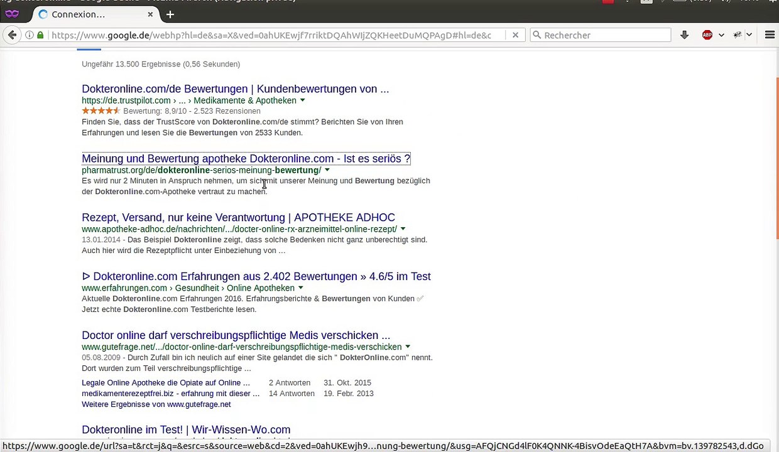
Task: Focus the URL address bar
Action: [271, 35]
